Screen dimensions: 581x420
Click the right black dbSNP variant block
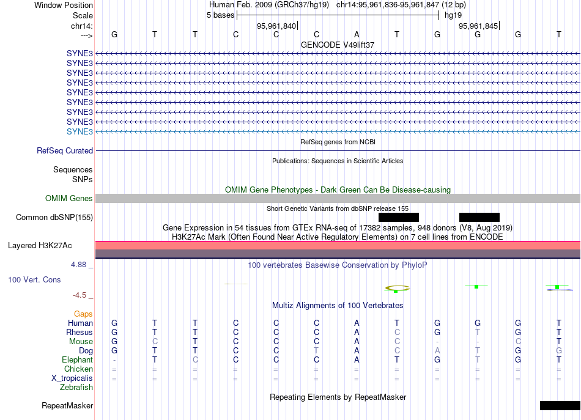479,217
